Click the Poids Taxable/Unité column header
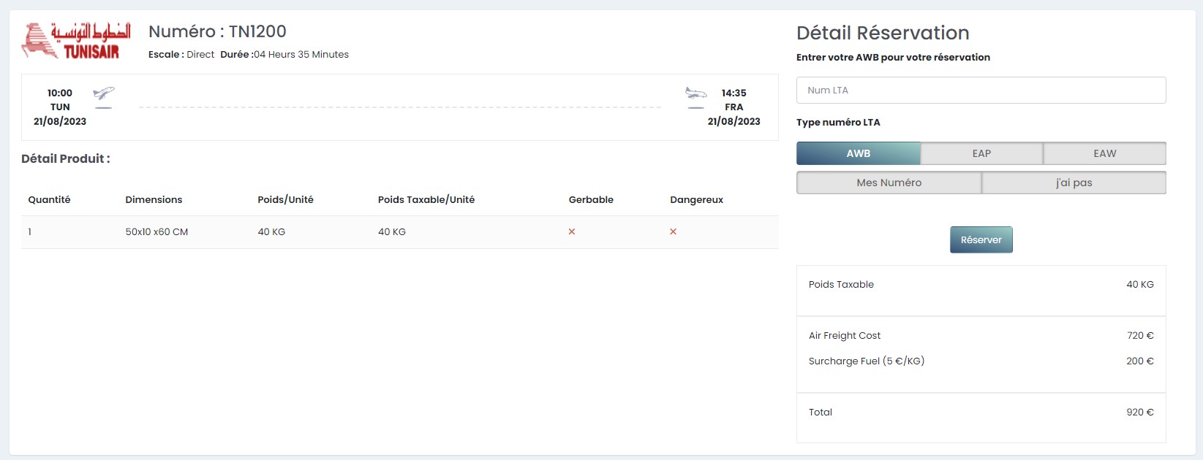 pos(426,200)
